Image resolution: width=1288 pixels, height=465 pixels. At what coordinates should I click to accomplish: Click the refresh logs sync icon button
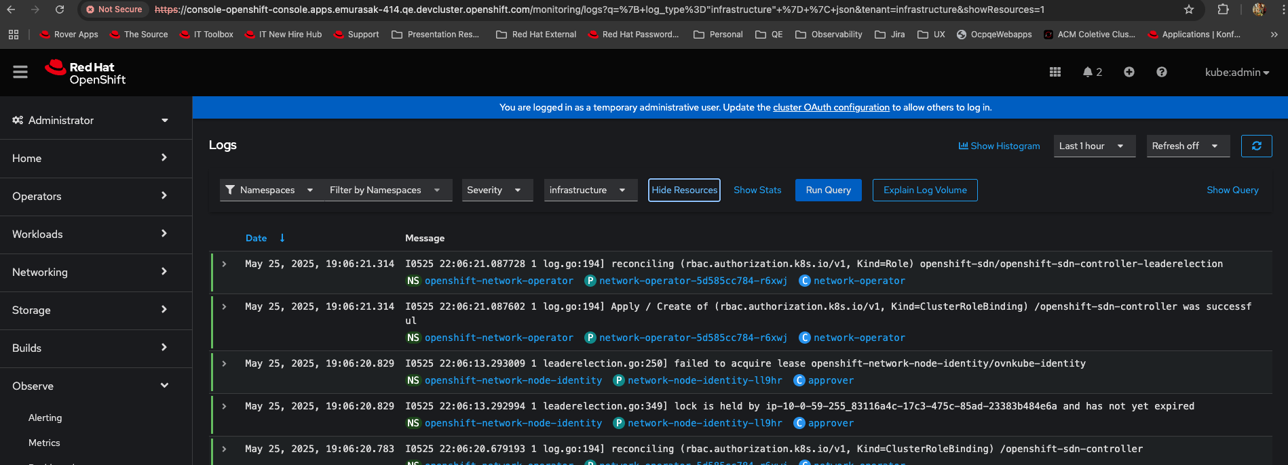pos(1256,146)
